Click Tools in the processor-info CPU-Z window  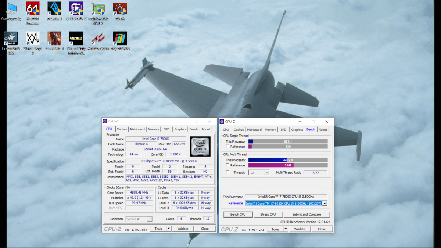click(158, 229)
